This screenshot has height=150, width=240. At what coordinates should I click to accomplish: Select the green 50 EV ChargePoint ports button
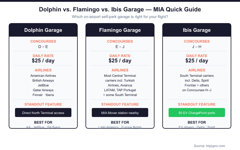click(x=197, y=113)
